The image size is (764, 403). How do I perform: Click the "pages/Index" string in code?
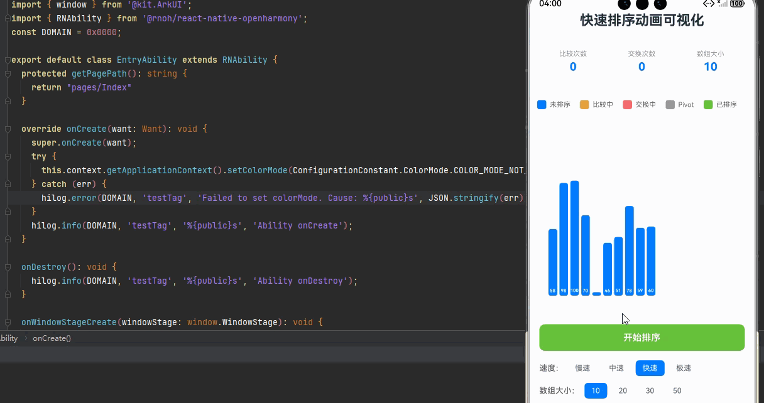click(x=99, y=87)
